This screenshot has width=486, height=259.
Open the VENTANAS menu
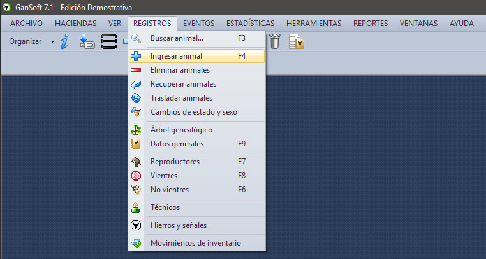click(x=418, y=23)
